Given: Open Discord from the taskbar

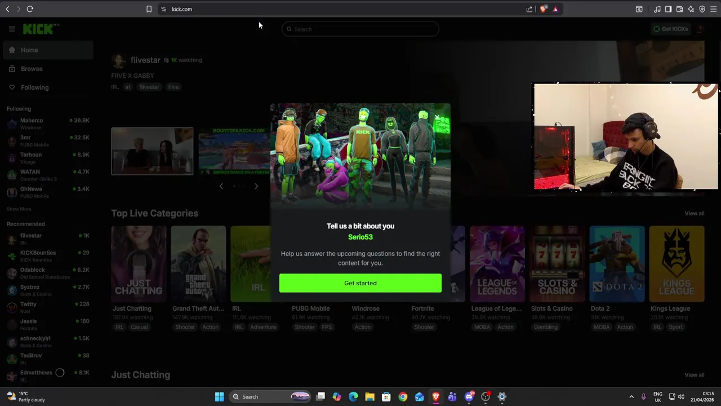Looking at the screenshot, I should 469,397.
